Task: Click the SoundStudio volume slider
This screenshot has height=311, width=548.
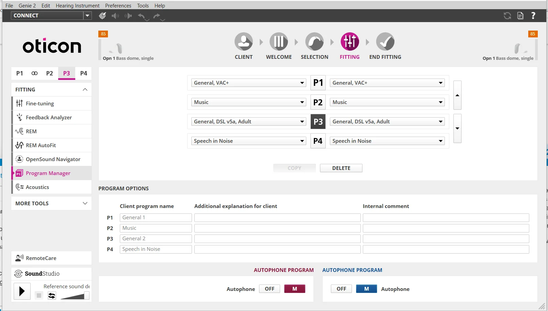Action: tap(75, 296)
